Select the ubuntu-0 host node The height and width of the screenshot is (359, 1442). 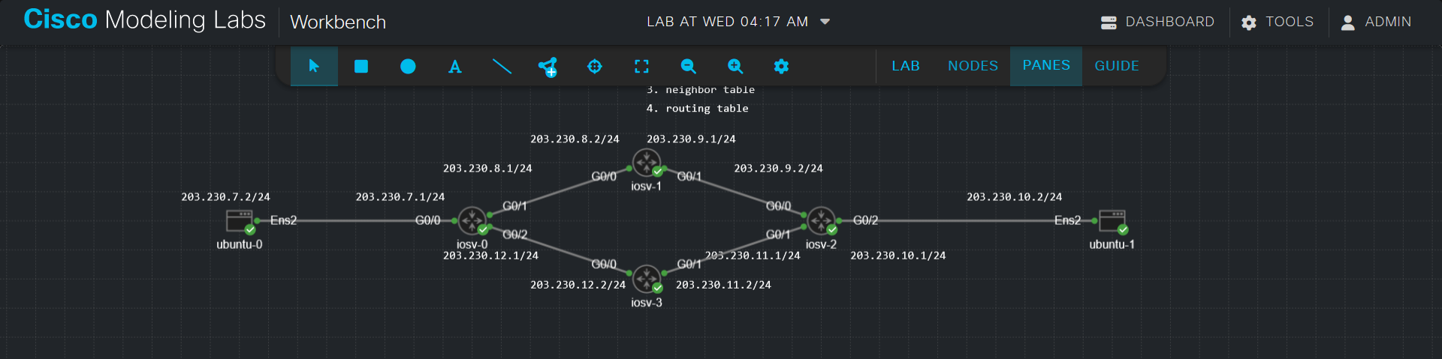240,220
